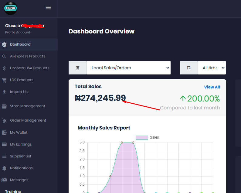Click the shopping cart icon beside sales dropdown

click(x=78, y=68)
